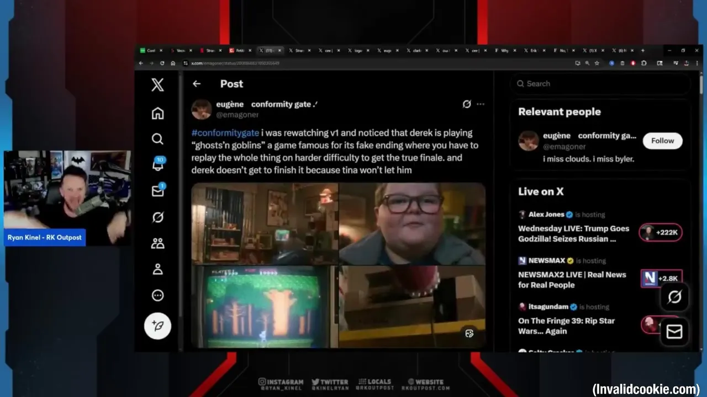Click the +222K listeners badge
707x397 pixels.
pyautogui.click(x=661, y=233)
